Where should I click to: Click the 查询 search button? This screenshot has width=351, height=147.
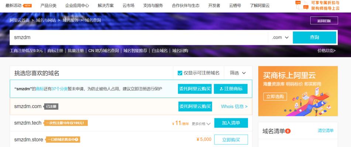[314, 37]
